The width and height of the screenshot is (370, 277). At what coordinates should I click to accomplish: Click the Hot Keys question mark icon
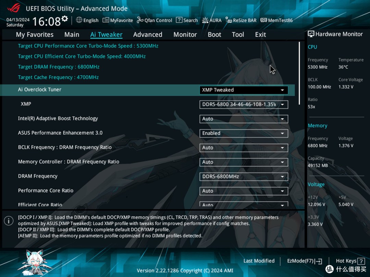[361, 261]
